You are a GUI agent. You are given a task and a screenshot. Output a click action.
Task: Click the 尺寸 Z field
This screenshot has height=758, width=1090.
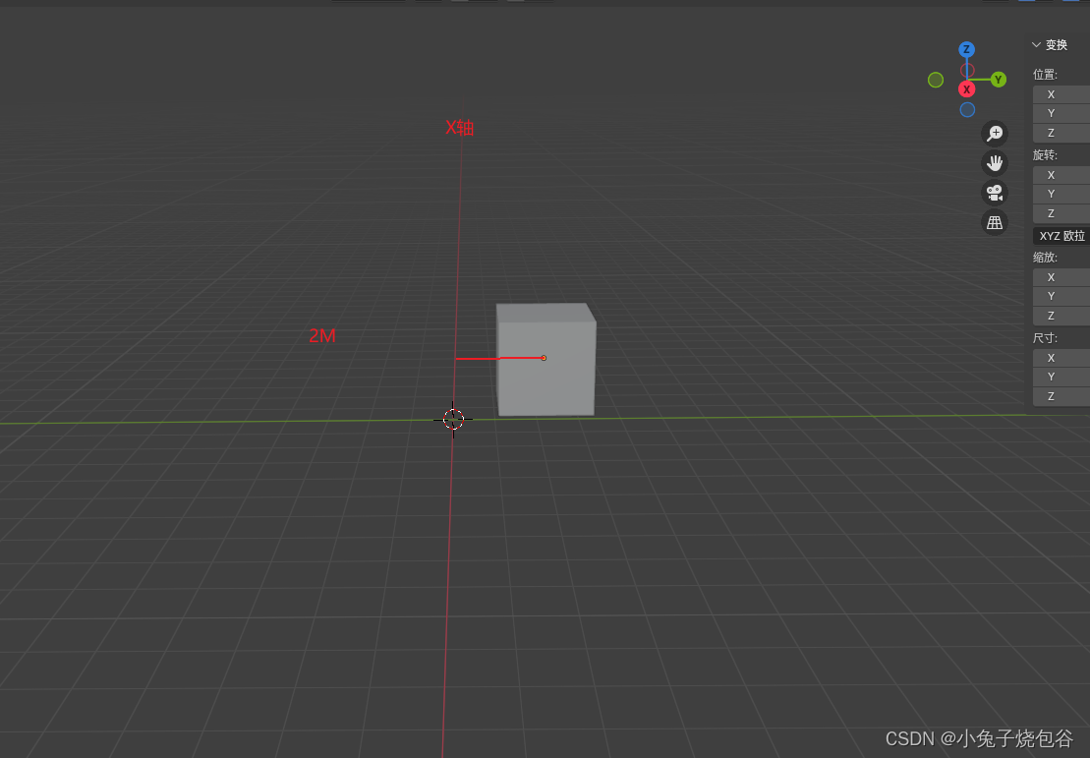[x=1061, y=396]
